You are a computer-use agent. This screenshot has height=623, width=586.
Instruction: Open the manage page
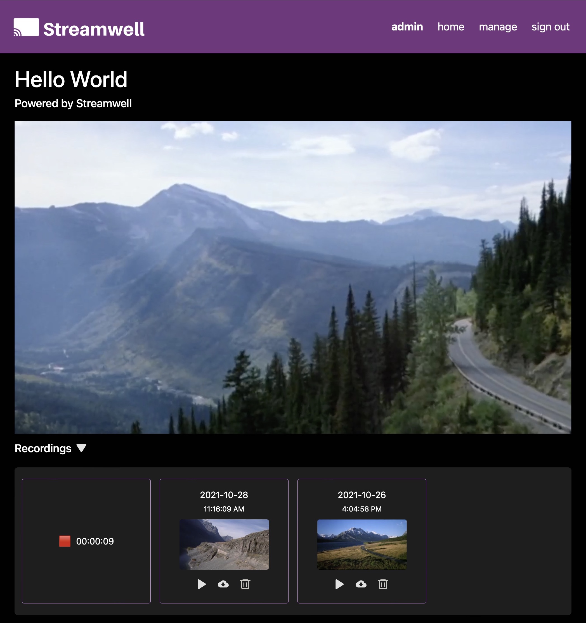click(498, 27)
